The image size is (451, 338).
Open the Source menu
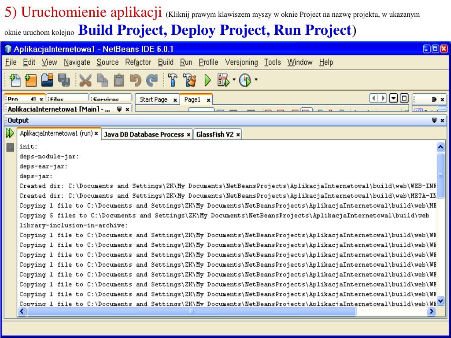107,62
